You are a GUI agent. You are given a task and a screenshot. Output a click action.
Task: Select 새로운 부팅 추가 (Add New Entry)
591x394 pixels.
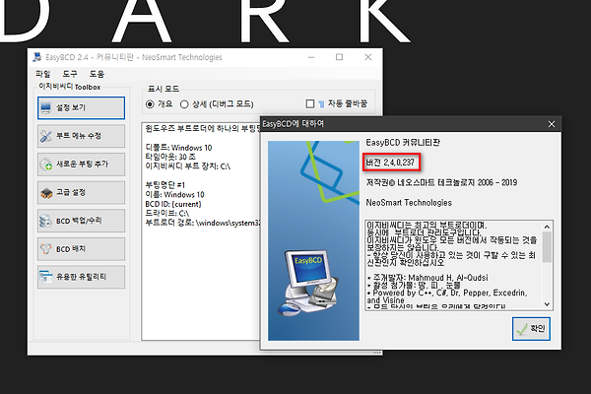tap(82, 164)
